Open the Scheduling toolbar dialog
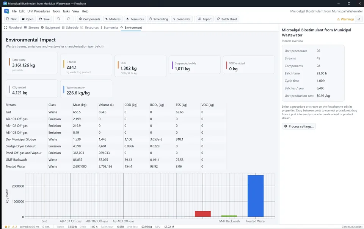Viewport: 364px width, 229px height. click(x=158, y=19)
